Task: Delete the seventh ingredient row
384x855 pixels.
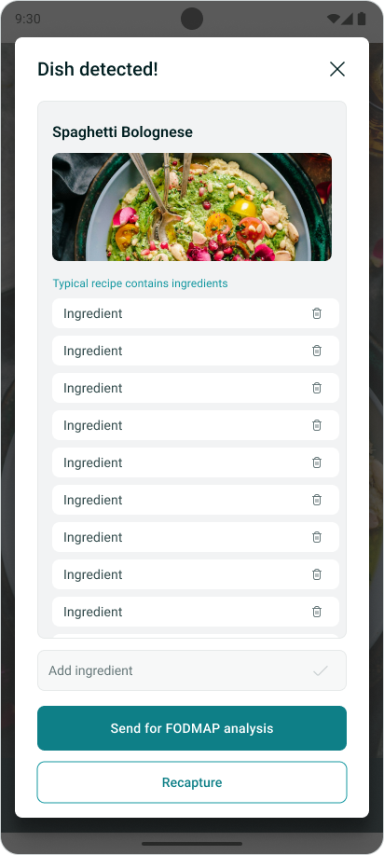Action: (316, 537)
